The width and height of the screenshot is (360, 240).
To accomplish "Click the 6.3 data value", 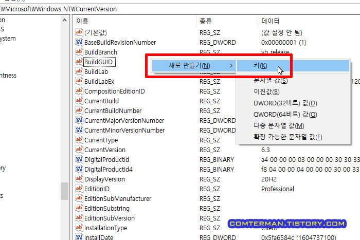I will click(265, 150).
